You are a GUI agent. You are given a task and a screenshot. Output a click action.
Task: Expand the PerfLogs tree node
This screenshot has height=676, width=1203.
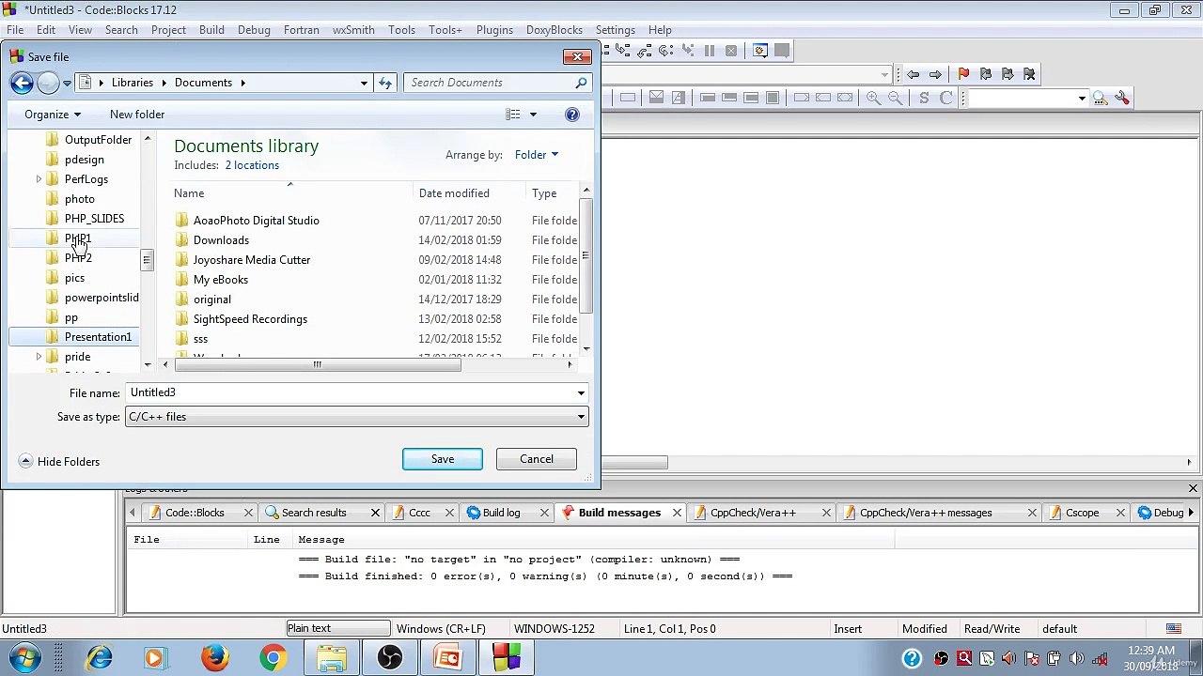pyautogui.click(x=39, y=179)
